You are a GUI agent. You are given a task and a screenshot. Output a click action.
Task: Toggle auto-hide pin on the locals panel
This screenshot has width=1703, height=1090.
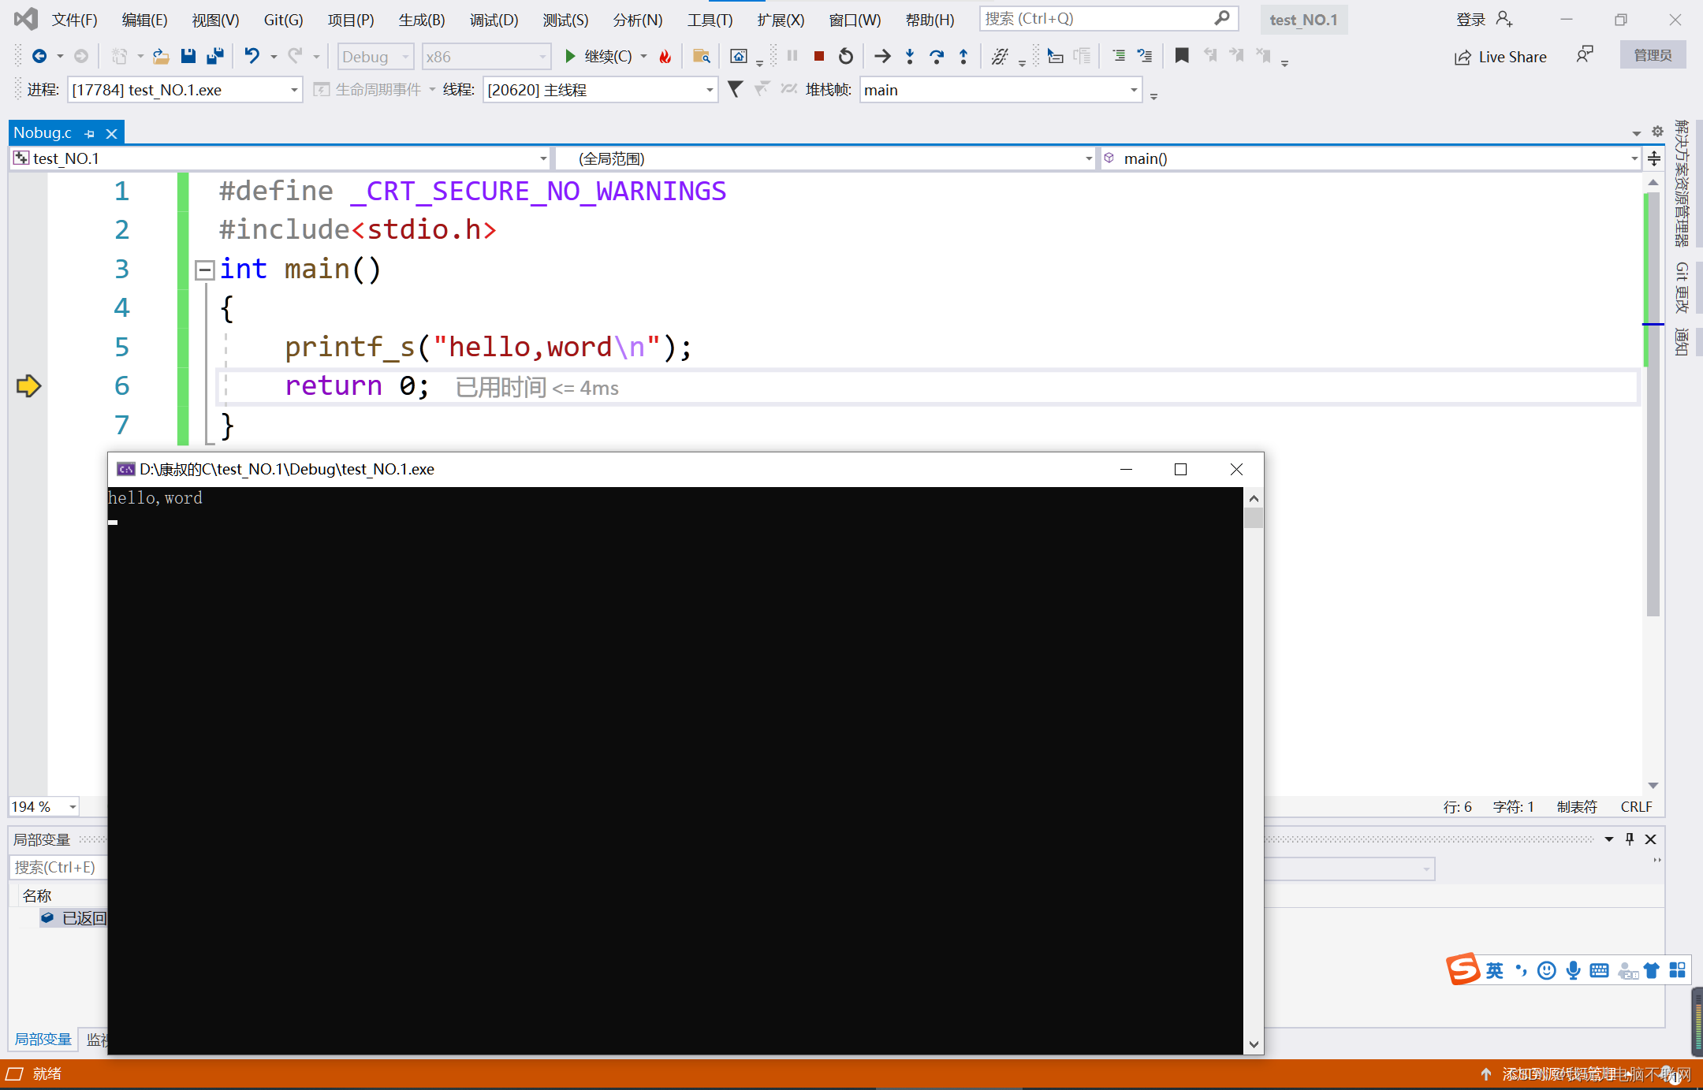tap(1630, 839)
